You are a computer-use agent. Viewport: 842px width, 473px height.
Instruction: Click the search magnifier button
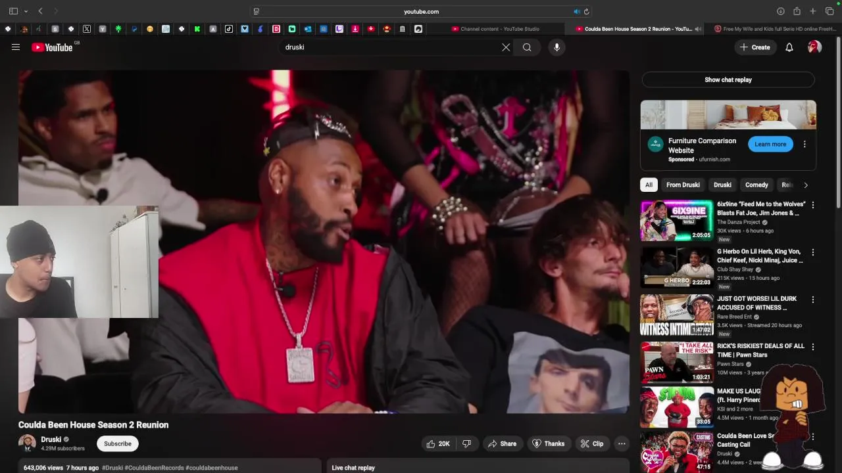[527, 47]
